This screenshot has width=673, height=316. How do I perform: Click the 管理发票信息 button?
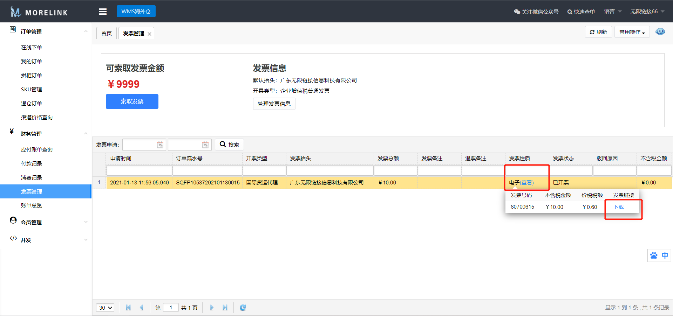click(274, 104)
